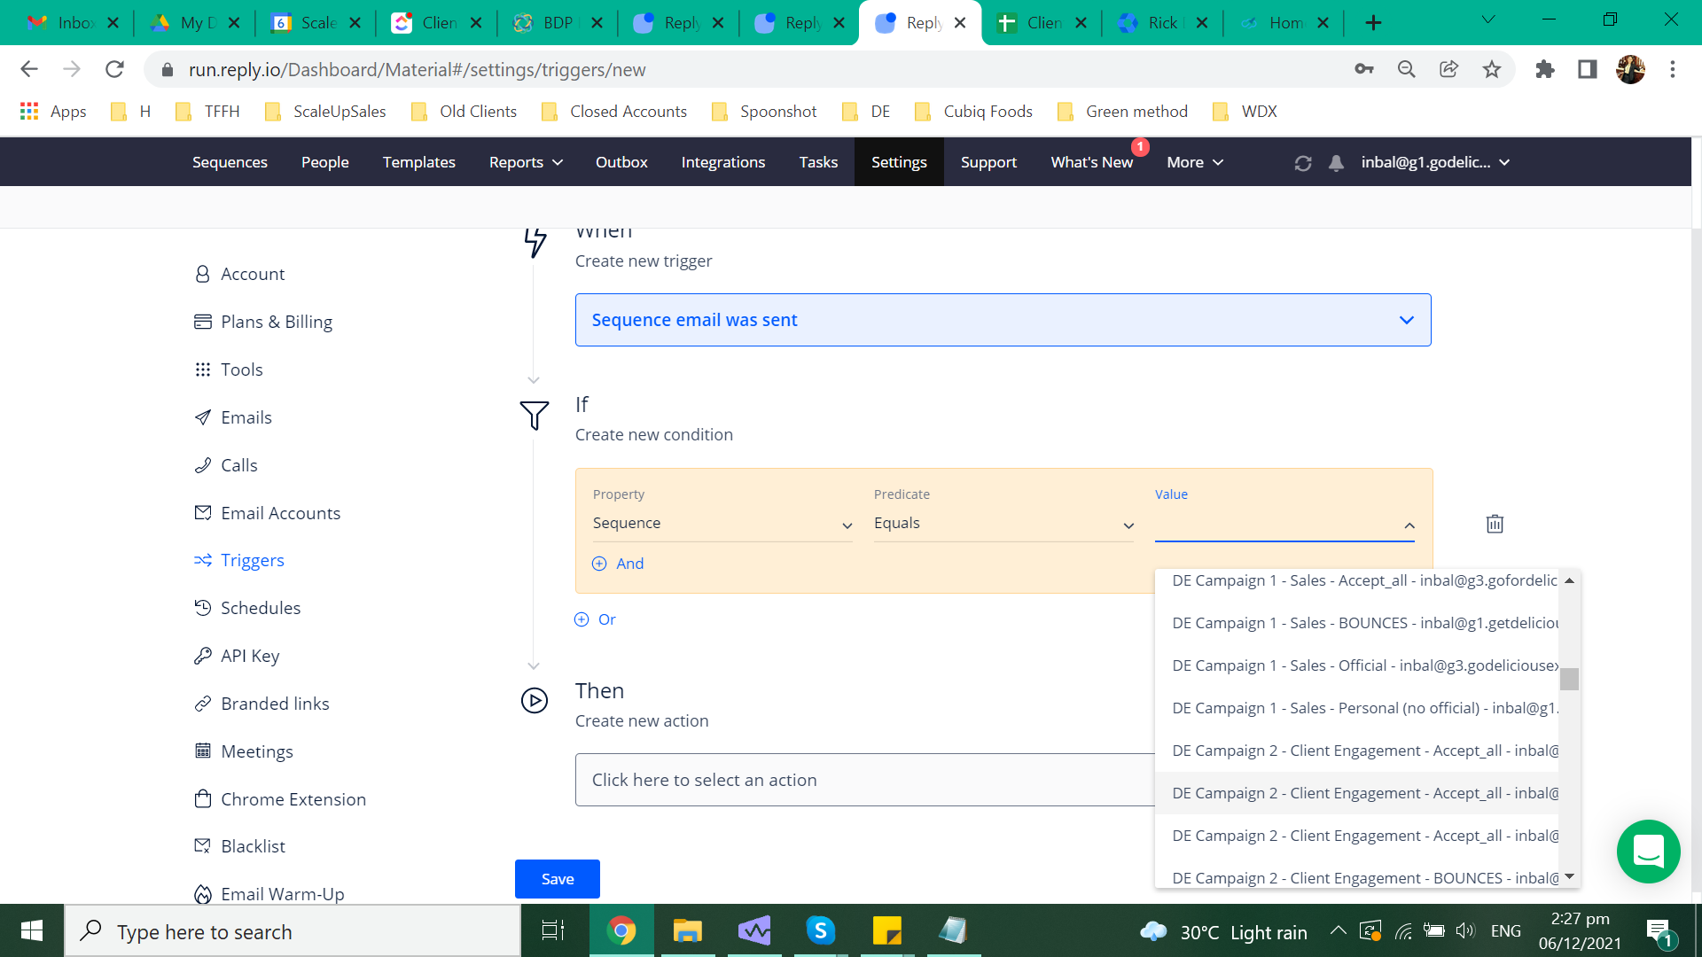Bookmark this page with the star icon
The image size is (1702, 957).
click(1492, 69)
